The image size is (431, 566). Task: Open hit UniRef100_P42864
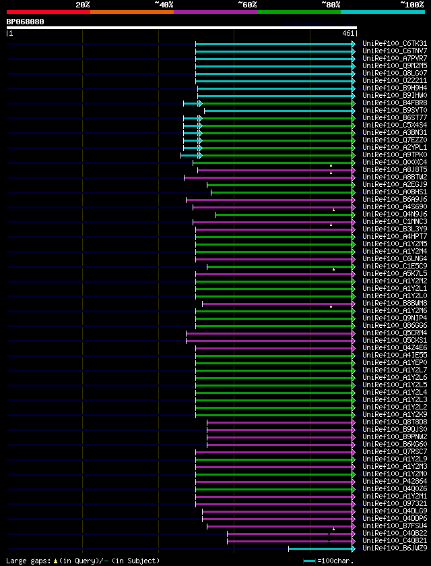(395, 481)
